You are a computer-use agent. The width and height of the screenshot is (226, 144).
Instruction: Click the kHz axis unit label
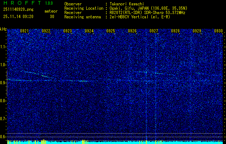[3, 29]
